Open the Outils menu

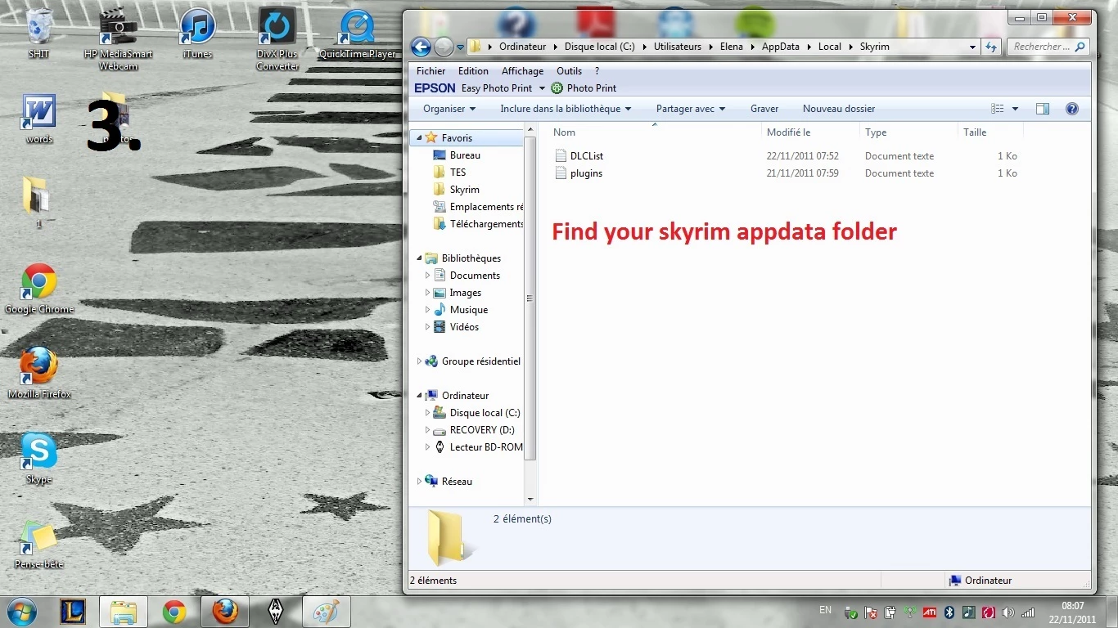569,71
